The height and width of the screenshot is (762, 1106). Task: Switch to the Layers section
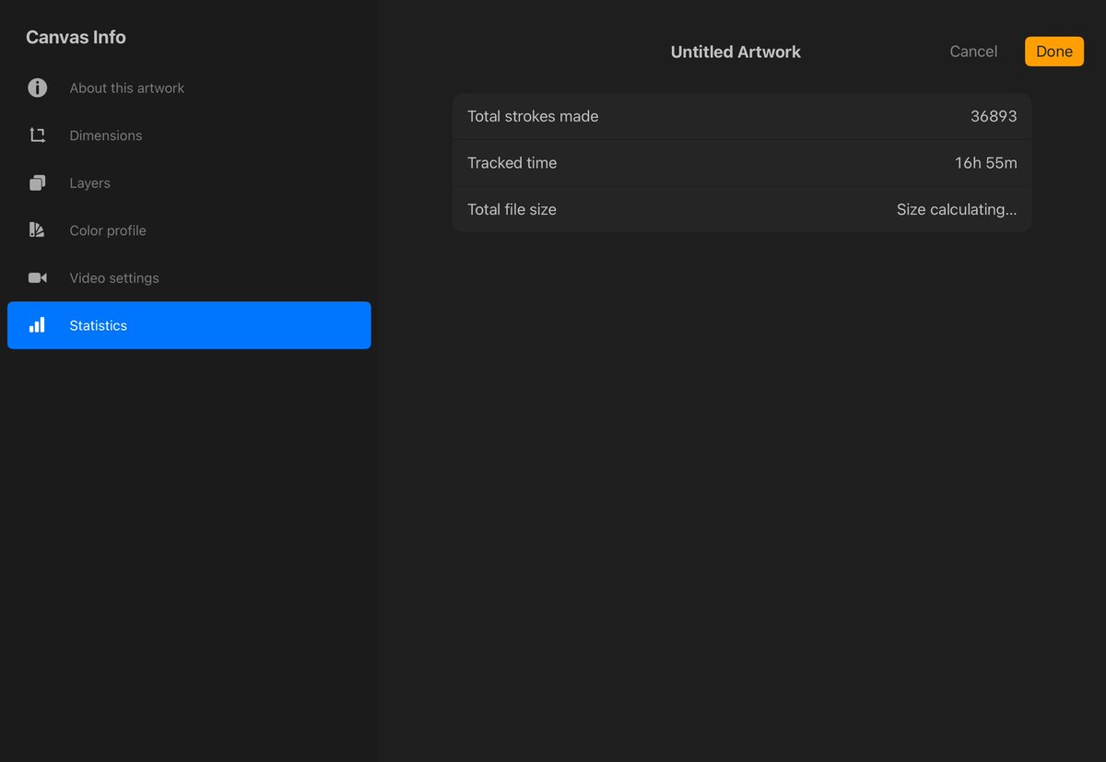coord(189,183)
